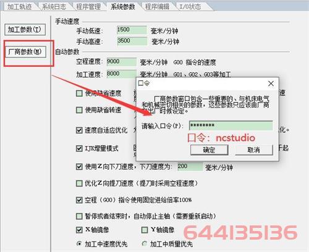The height and width of the screenshot is (252, 309).
Task: Confirm password with 确定 button
Action: click(x=209, y=150)
